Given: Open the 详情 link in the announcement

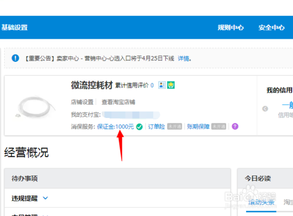Looking at the screenshot, I should [x=183, y=58].
